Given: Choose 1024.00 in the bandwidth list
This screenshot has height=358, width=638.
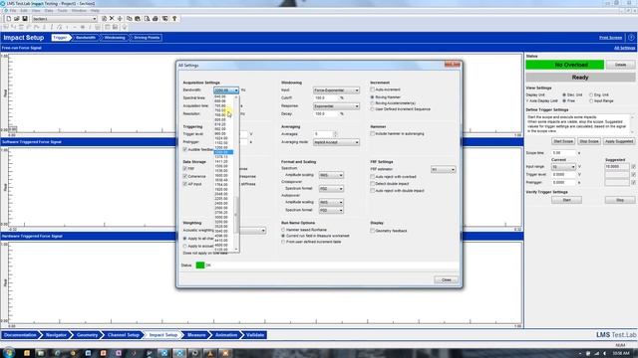Looking at the screenshot, I should tap(221, 138).
